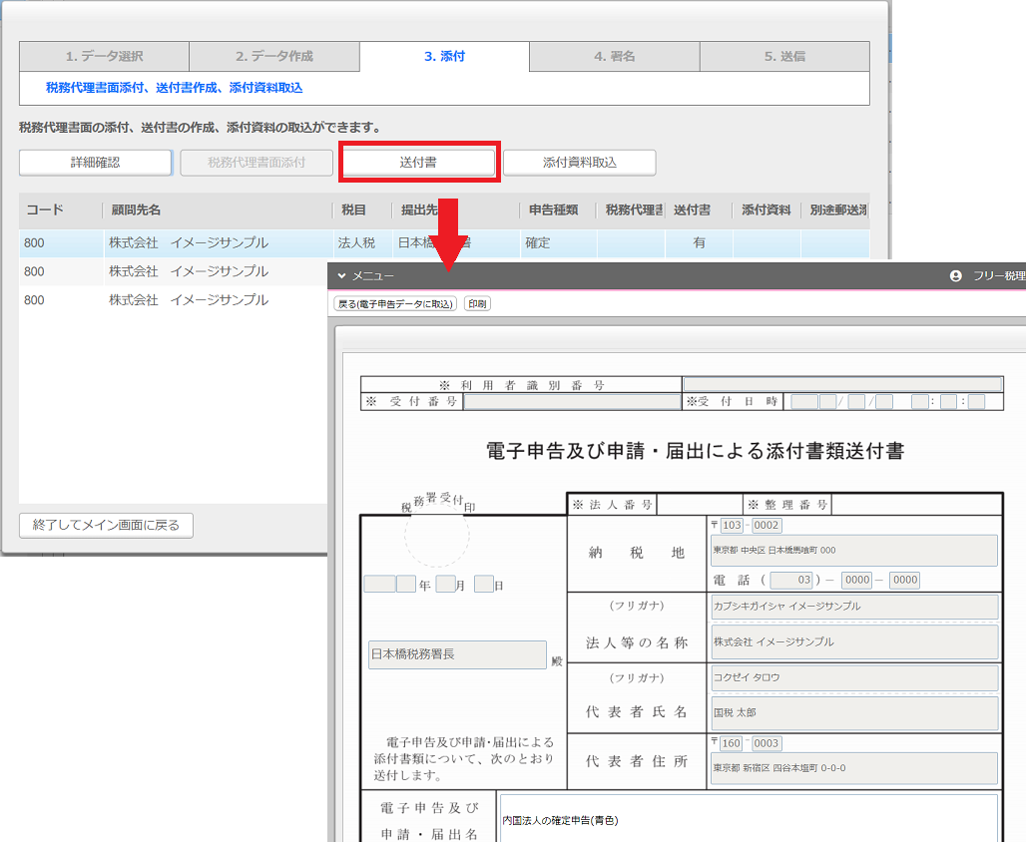Click the user account icon beside フリー税理
1026x842 pixels.
click(956, 276)
